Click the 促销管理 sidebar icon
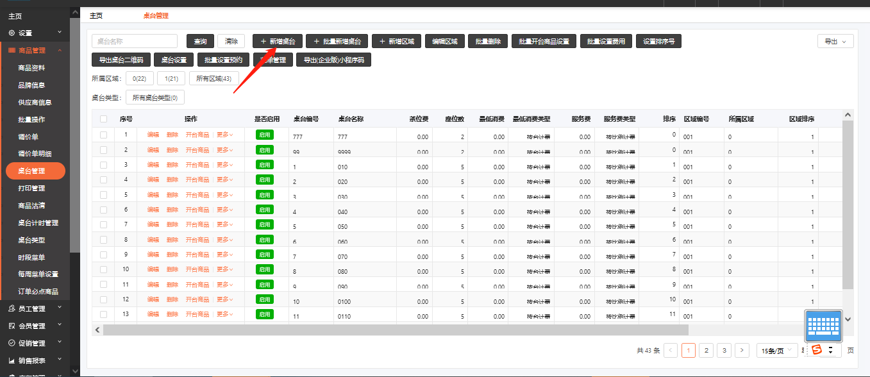 [12, 343]
